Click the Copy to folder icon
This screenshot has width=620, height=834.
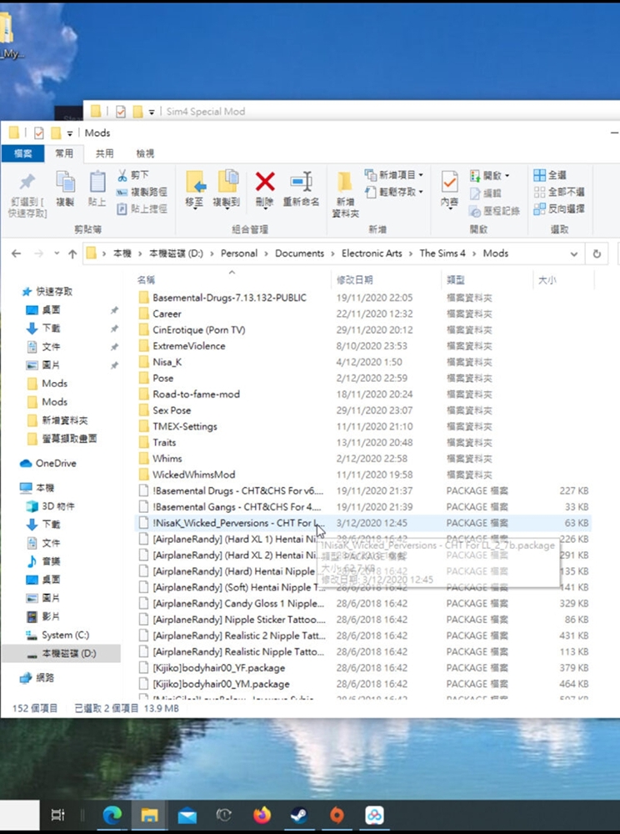click(227, 183)
